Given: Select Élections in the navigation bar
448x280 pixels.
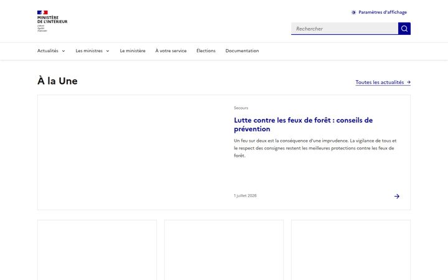Looking at the screenshot, I should coord(206,51).
